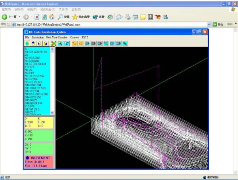The image size is (238, 180).
Task: Click the zoom-to-fit extents icon
Action: (54, 44)
